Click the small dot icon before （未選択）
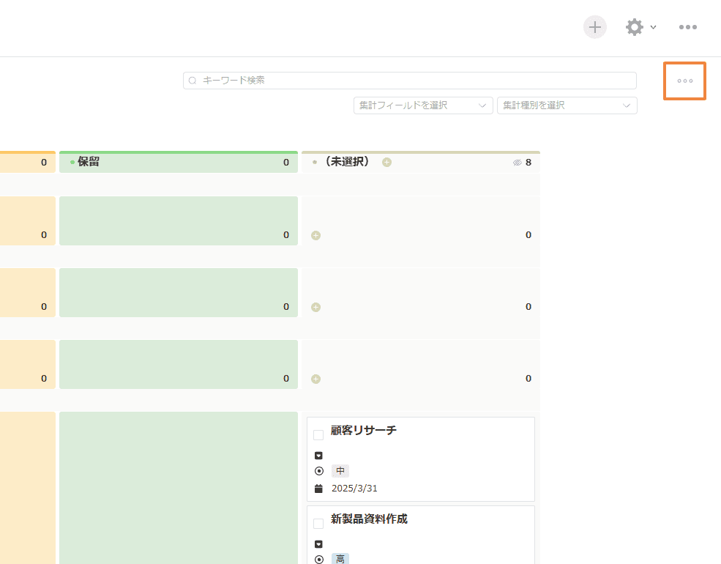 pos(315,162)
